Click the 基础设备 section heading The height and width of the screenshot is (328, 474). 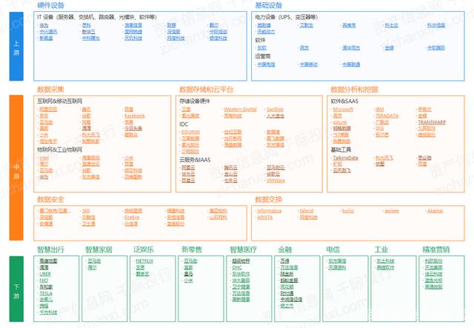[x=268, y=5]
